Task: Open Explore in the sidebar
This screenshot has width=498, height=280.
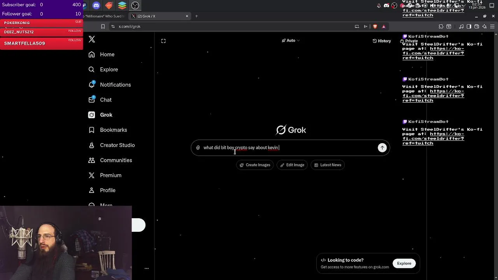Action: [103, 70]
